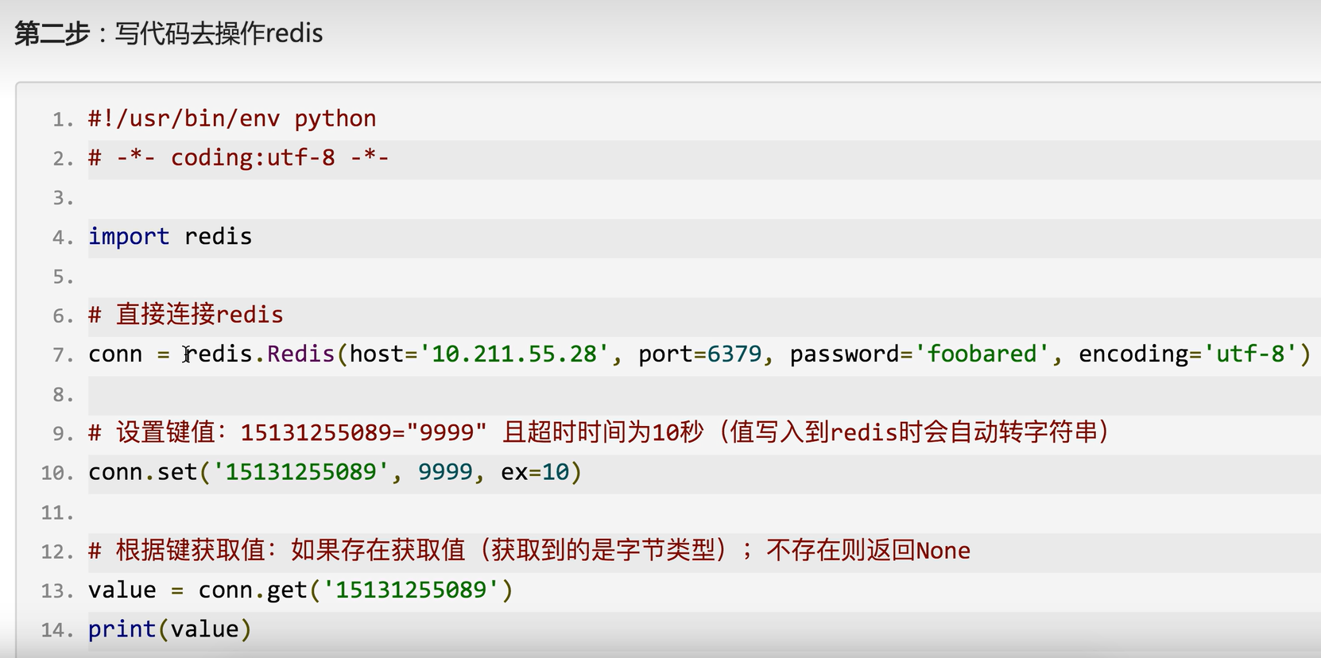Viewport: 1321px width, 658px height.
Task: Click the print statement on line 14
Action: (x=170, y=629)
